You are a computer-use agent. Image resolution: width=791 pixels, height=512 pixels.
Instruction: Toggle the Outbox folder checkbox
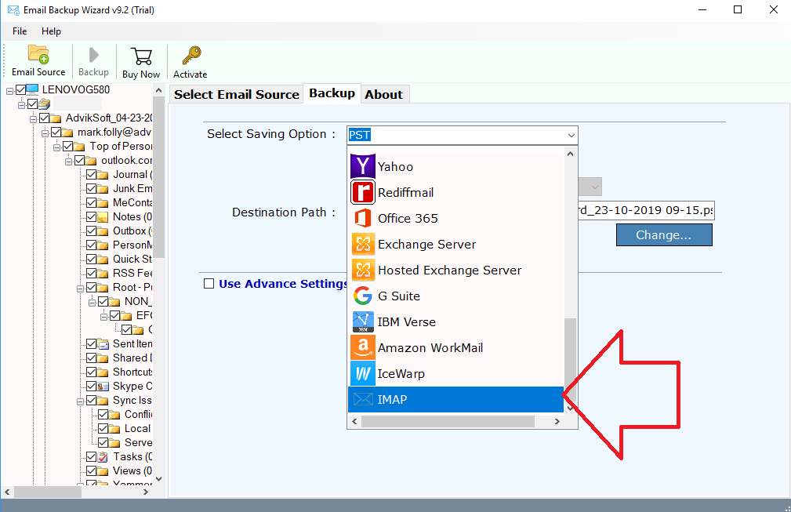(91, 231)
